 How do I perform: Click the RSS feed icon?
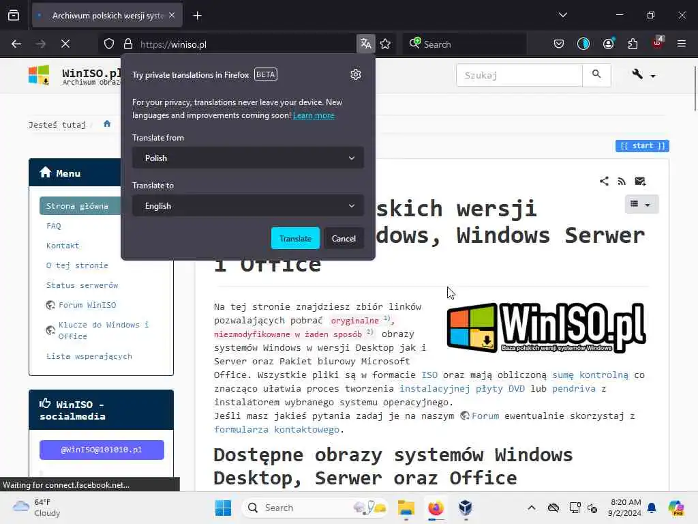click(x=622, y=181)
